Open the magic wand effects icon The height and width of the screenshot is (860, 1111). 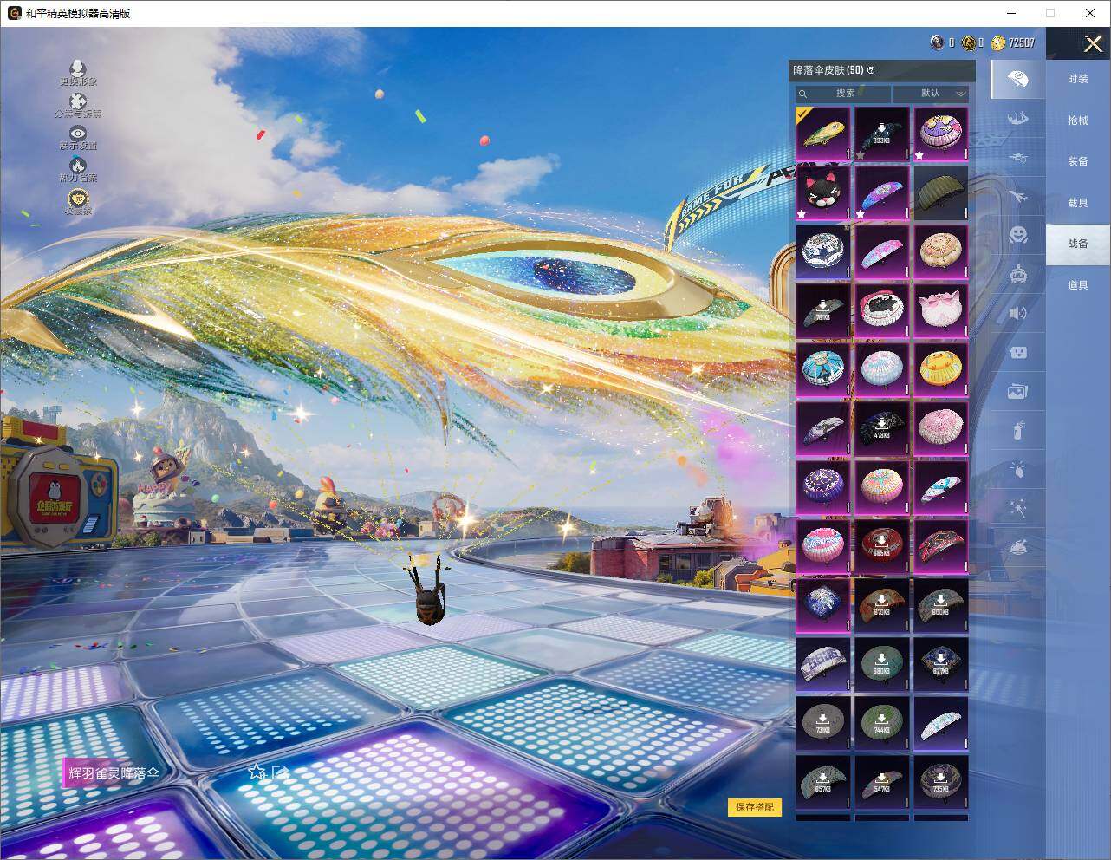coord(1018,508)
